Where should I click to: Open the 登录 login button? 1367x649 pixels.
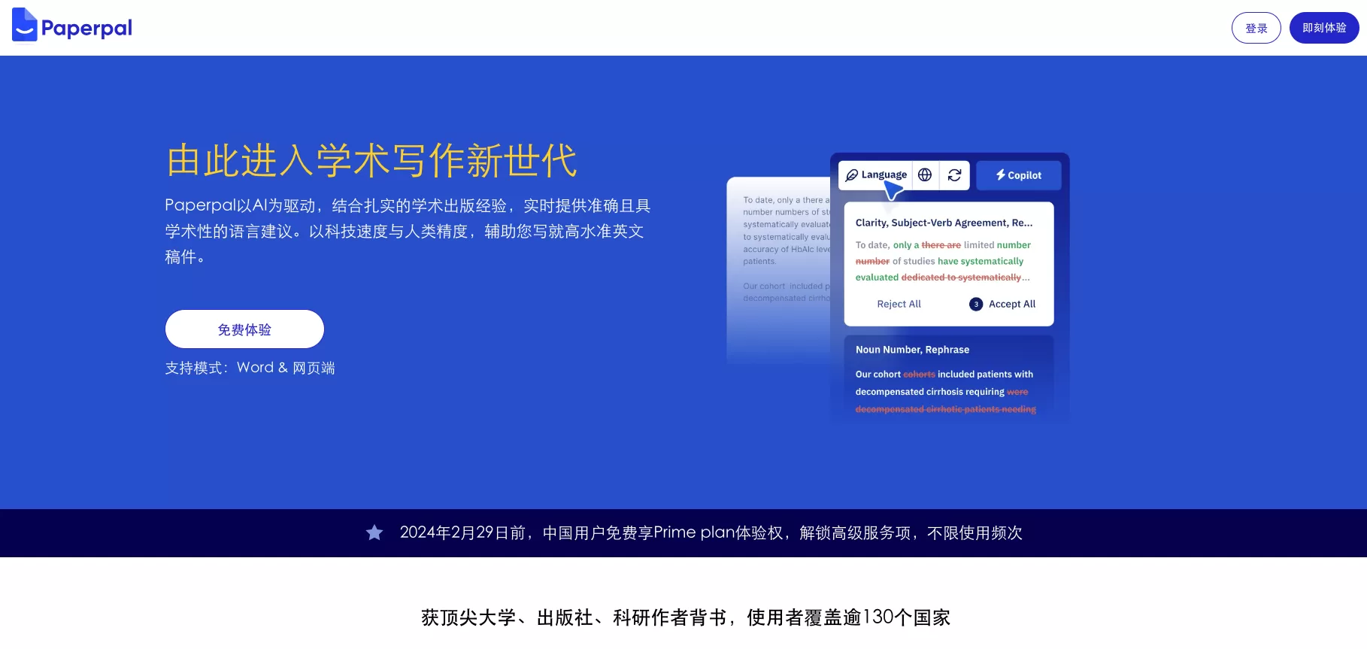click(x=1256, y=28)
